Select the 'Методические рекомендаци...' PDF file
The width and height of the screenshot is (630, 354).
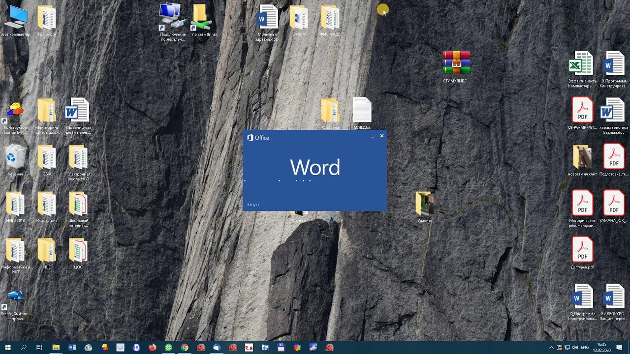582,209
